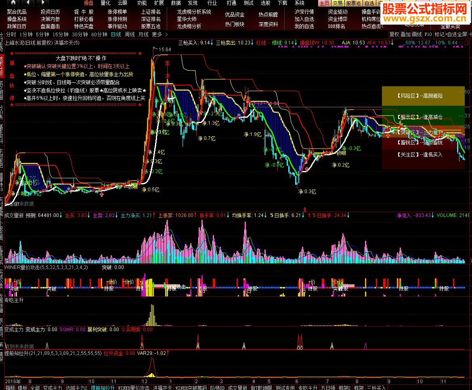Image resolution: width=472 pixels, height=390 pixels.
Task: Select the 变成主力 indicator tab
Action: point(52,388)
